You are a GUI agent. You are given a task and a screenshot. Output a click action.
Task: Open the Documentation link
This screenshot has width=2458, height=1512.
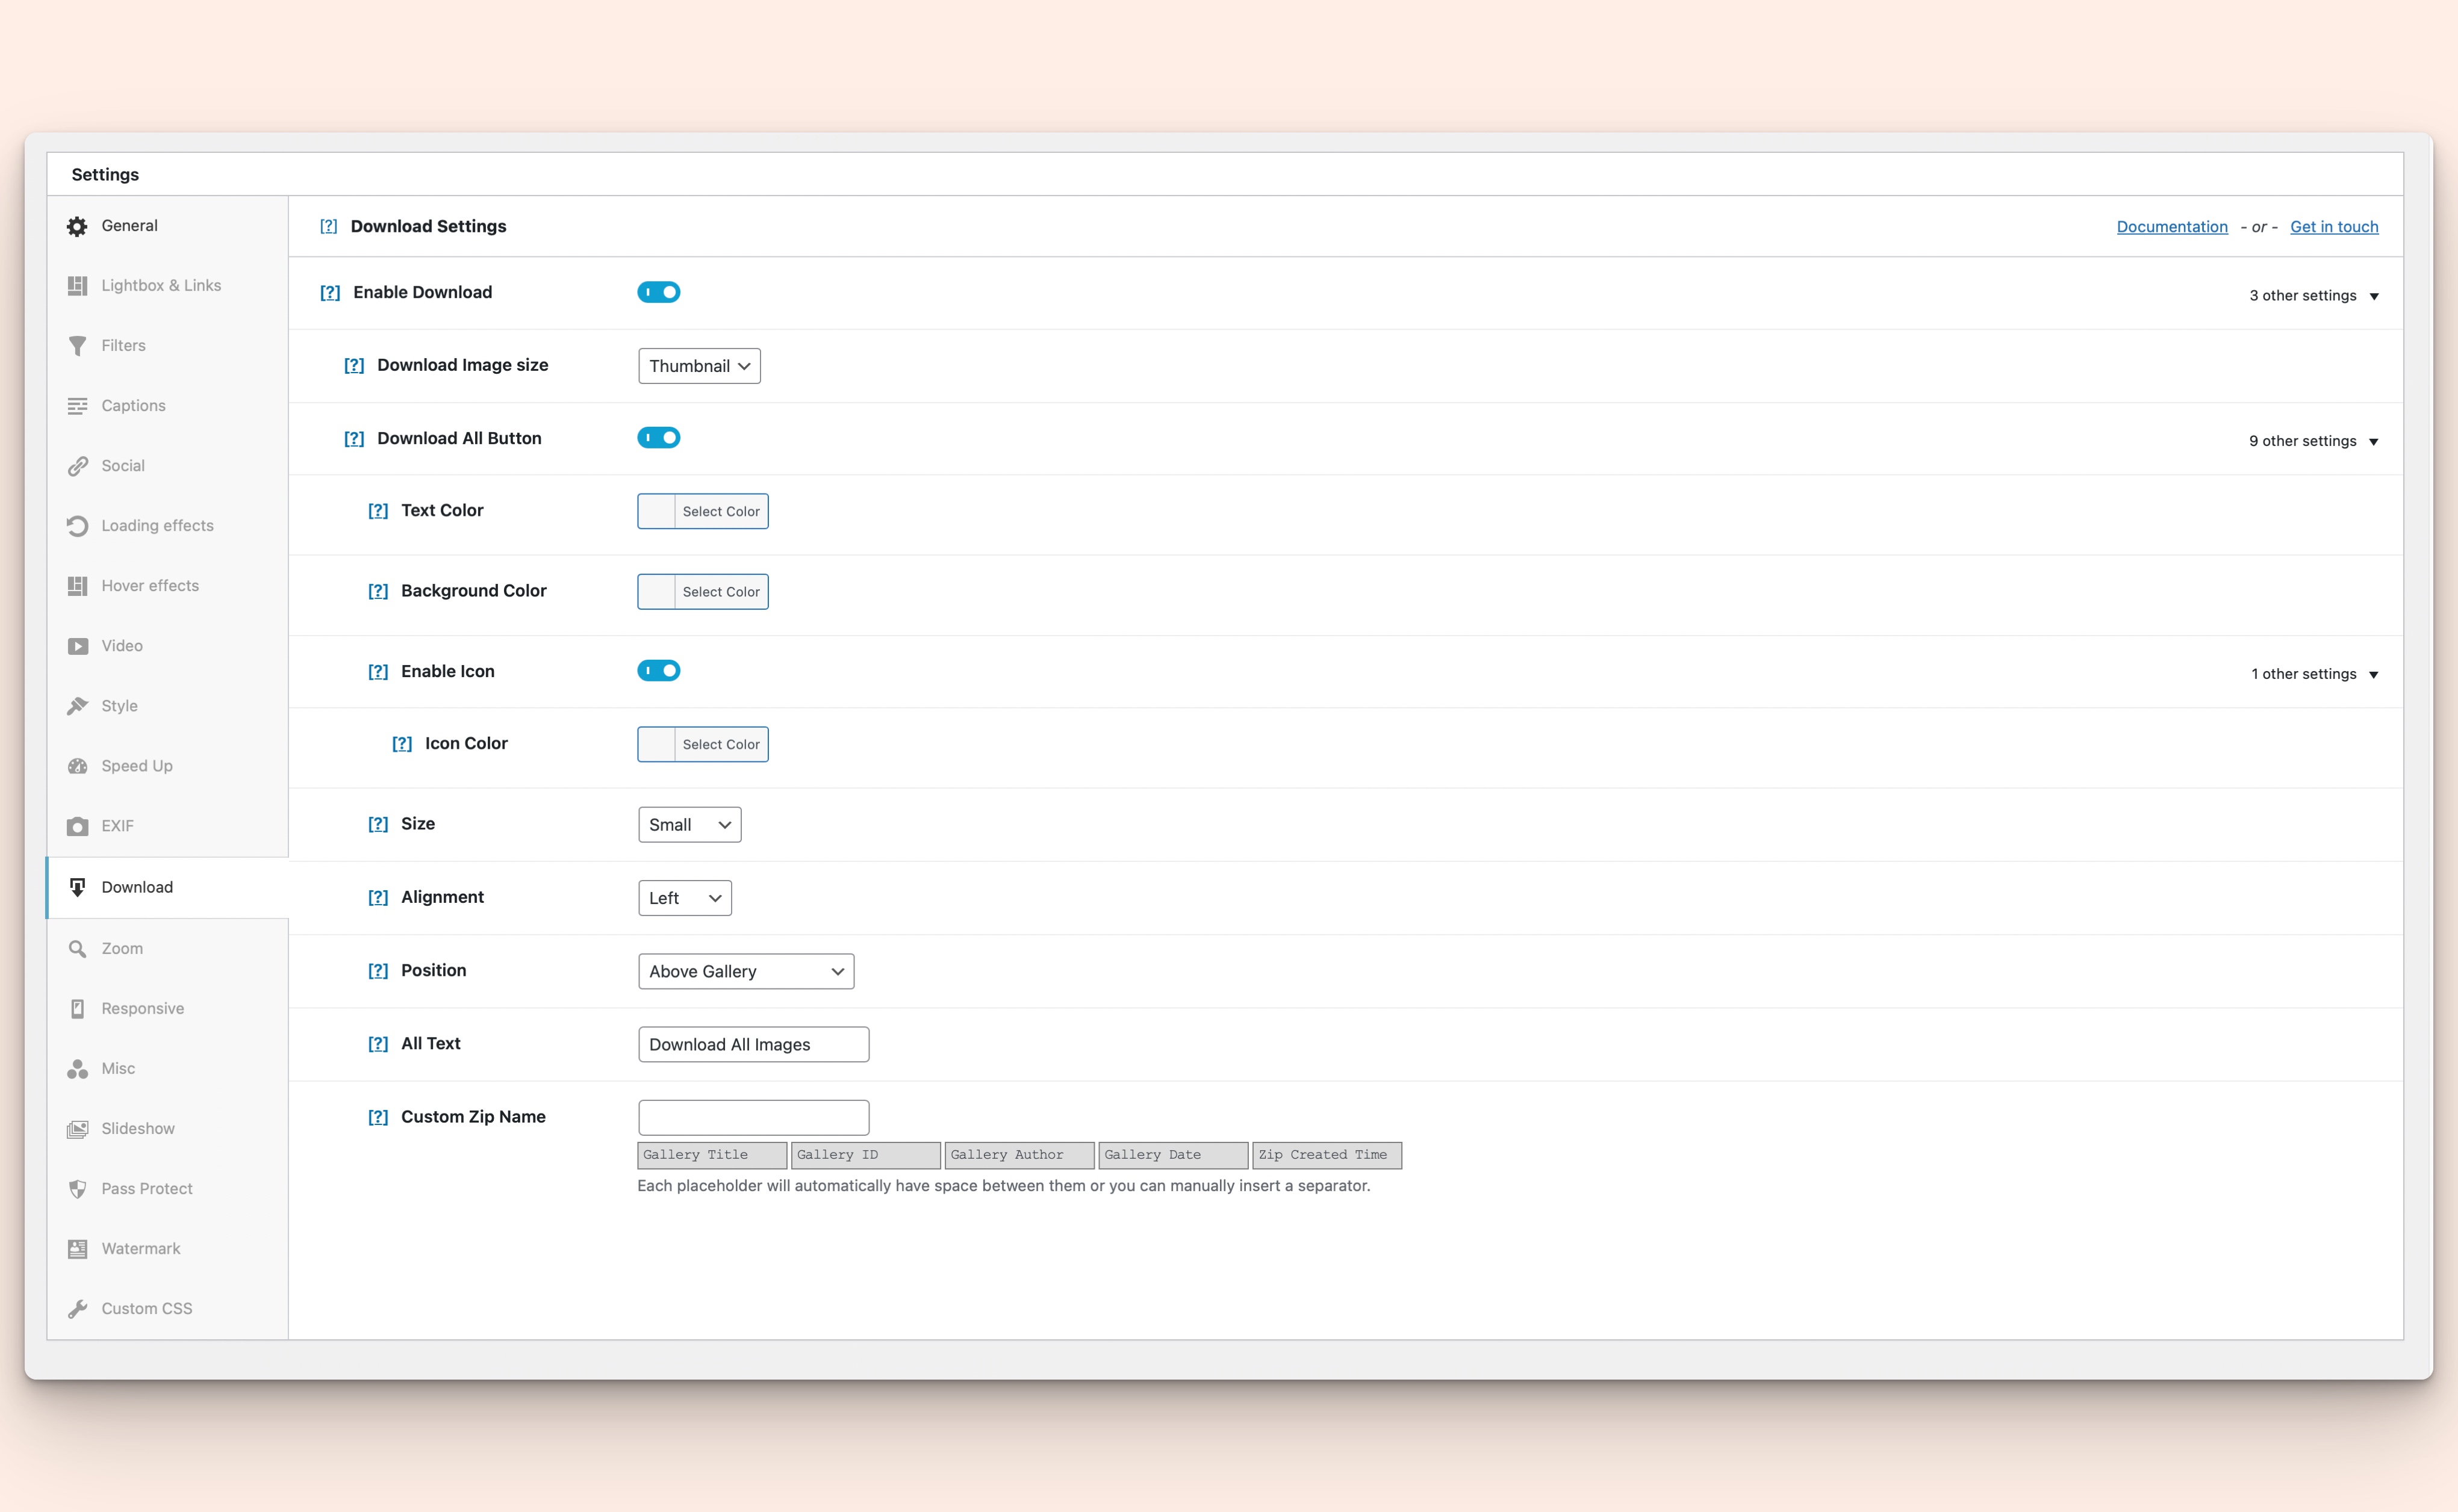[x=2172, y=227]
